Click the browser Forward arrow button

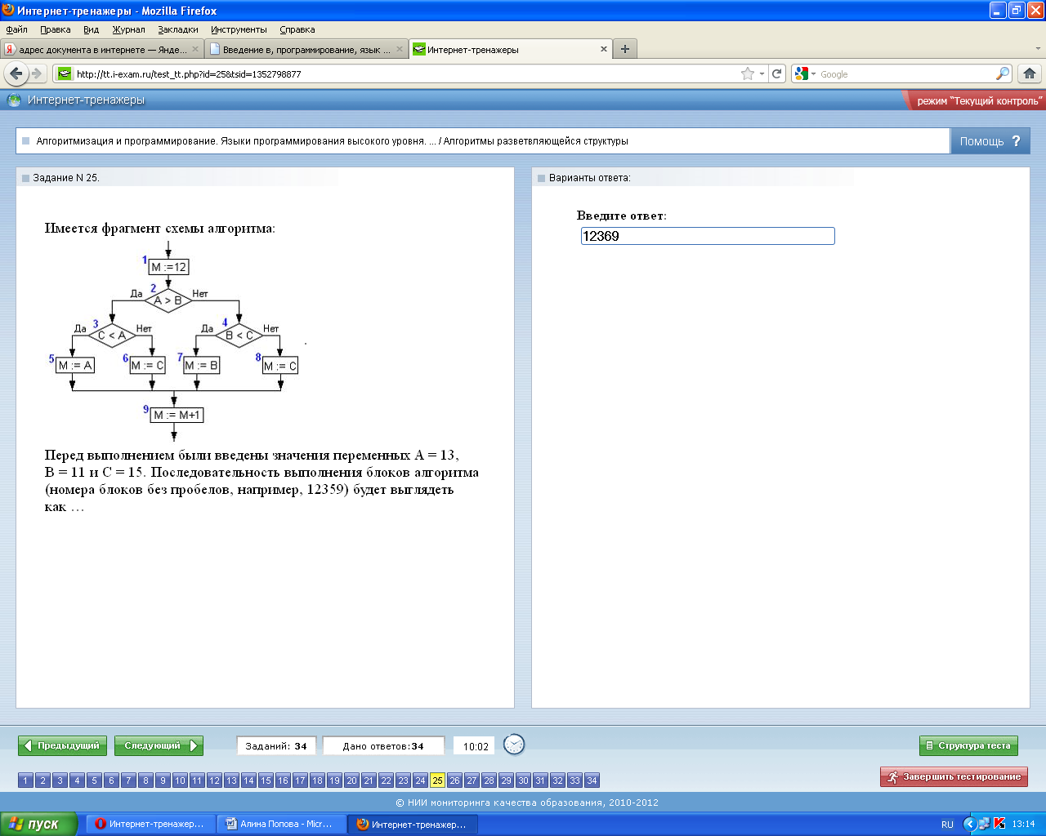point(37,73)
